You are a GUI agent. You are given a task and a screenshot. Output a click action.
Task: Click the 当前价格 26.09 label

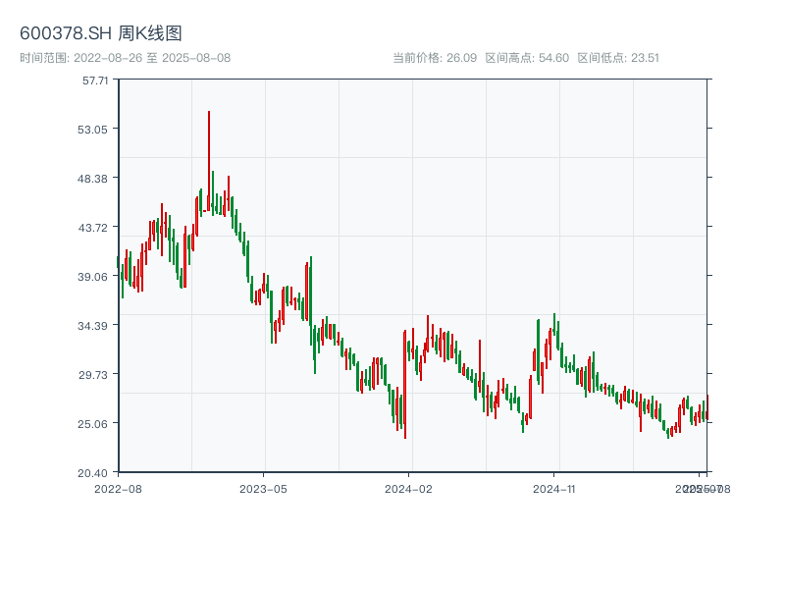tap(435, 58)
